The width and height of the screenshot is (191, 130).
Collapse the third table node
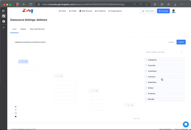(x=93, y=91)
